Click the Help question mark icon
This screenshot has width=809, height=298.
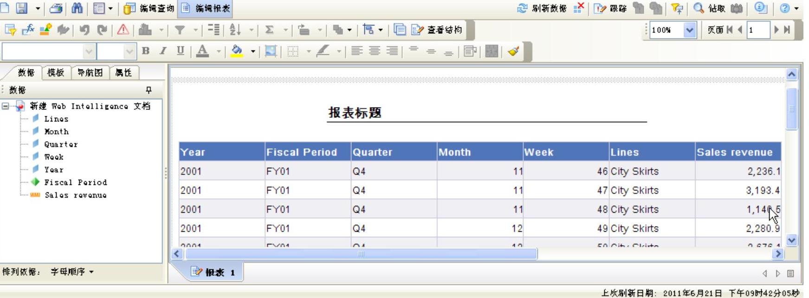coord(785,8)
